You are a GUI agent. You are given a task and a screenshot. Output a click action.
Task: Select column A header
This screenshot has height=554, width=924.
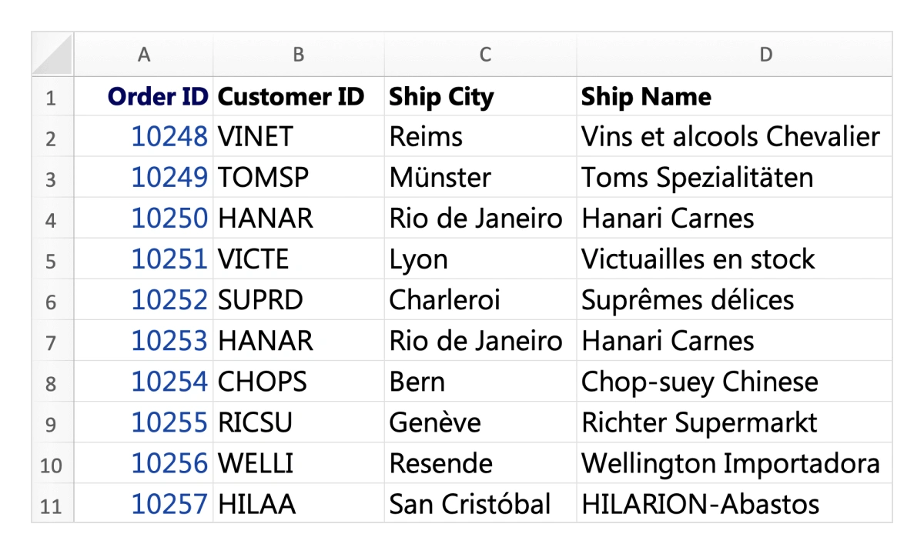pos(144,54)
